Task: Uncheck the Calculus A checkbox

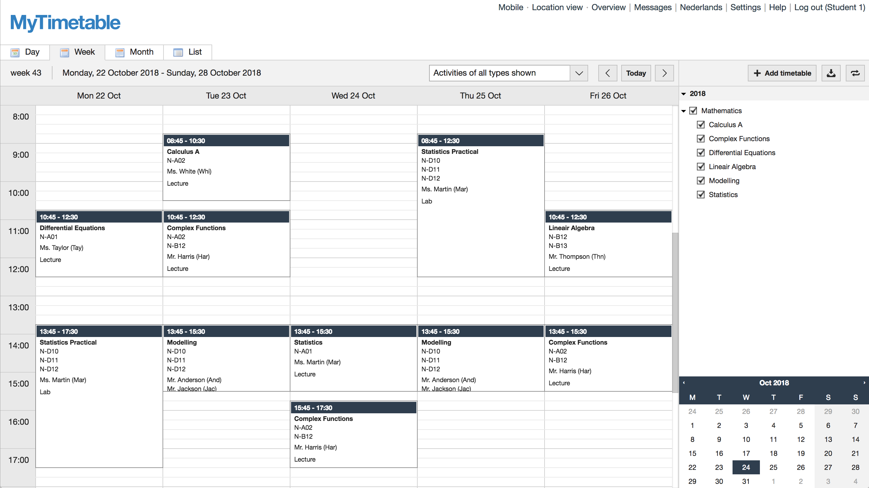Action: point(701,124)
